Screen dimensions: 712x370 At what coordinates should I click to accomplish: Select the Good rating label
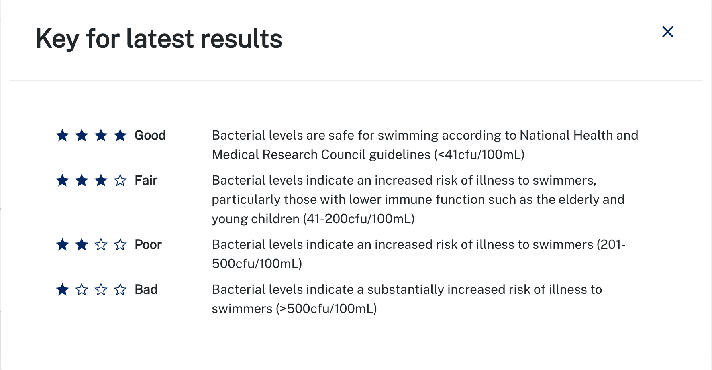[x=150, y=135]
